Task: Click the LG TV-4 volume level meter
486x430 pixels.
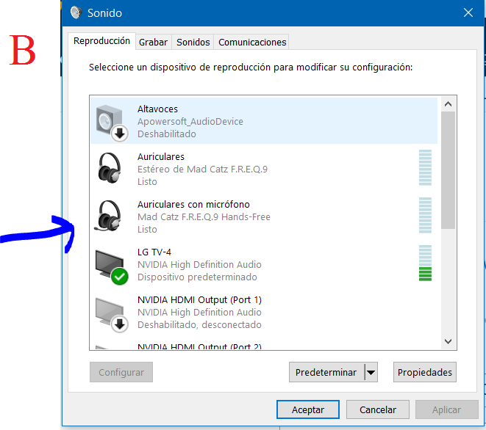Action: click(425, 263)
